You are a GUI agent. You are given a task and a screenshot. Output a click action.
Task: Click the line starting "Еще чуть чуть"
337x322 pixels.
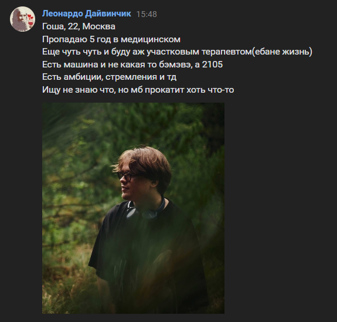coord(177,52)
